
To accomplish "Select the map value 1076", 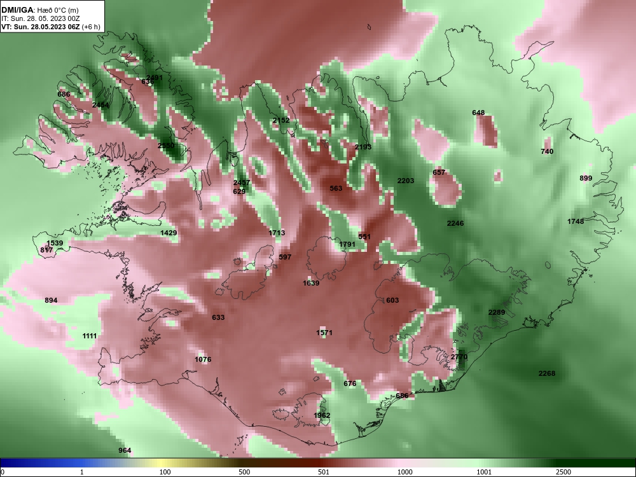I will point(204,359).
